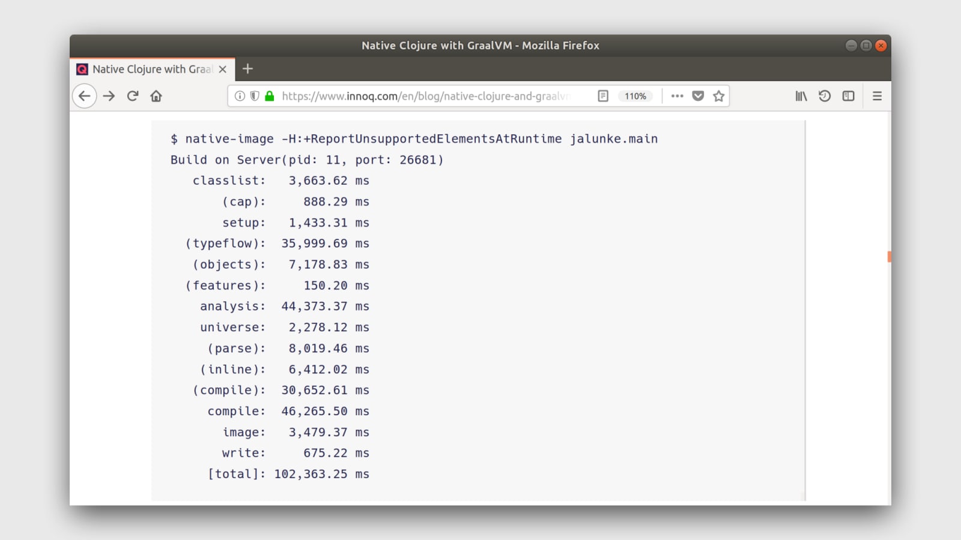This screenshot has height=540, width=961.
Task: Click the analysis value '44,373.37 ms'
Action: point(326,307)
